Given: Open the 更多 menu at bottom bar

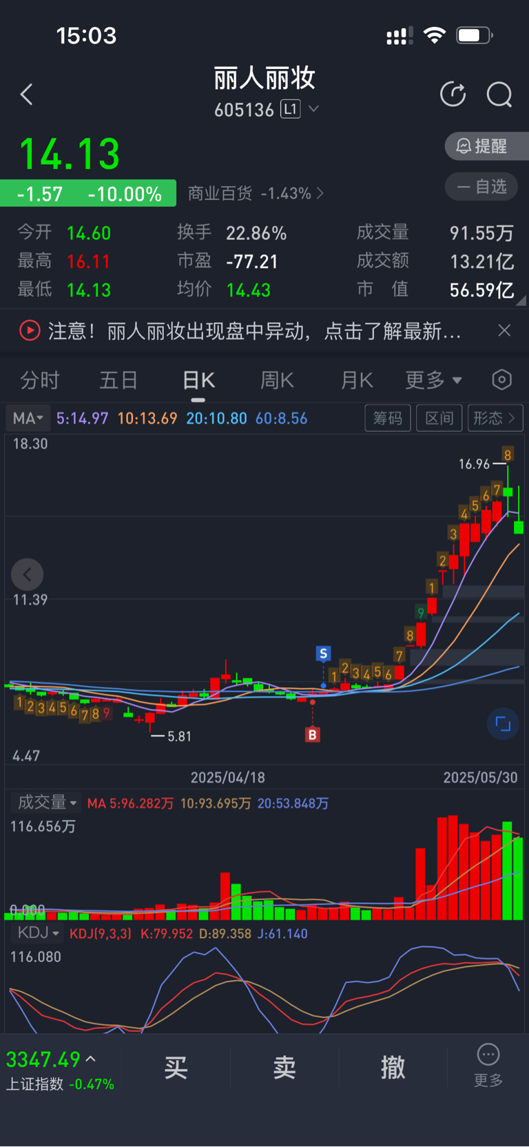Looking at the screenshot, I should (488, 1066).
